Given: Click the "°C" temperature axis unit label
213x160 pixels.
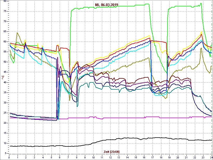Looking at the screenshot, I should (x=3, y=77).
